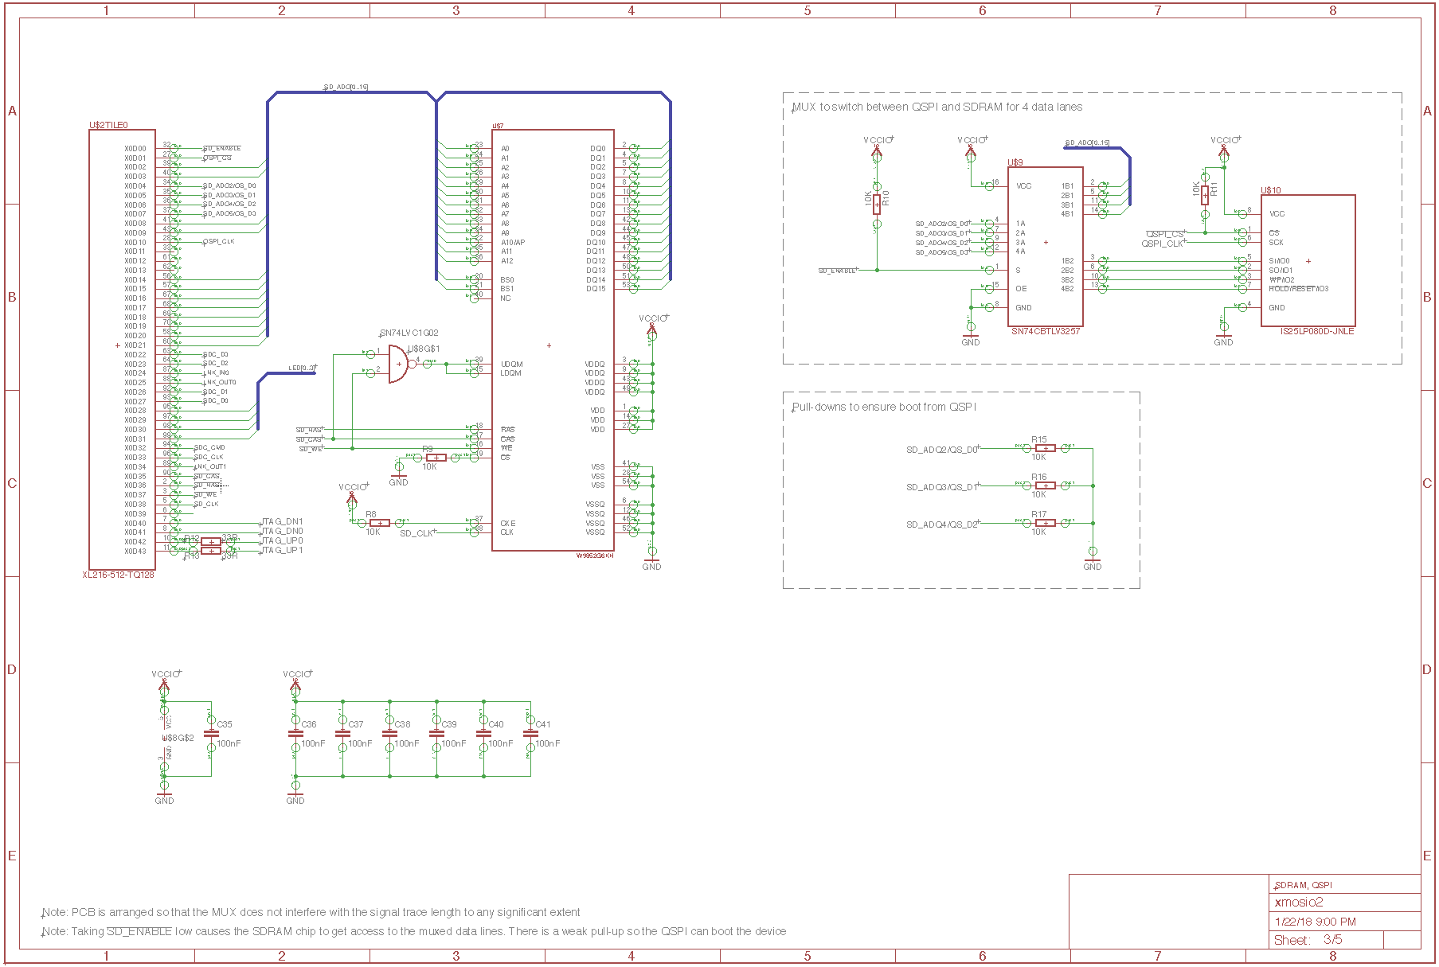This screenshot has height=967, width=1439.
Task: Select capacitor C41 symbol
Action: (530, 734)
